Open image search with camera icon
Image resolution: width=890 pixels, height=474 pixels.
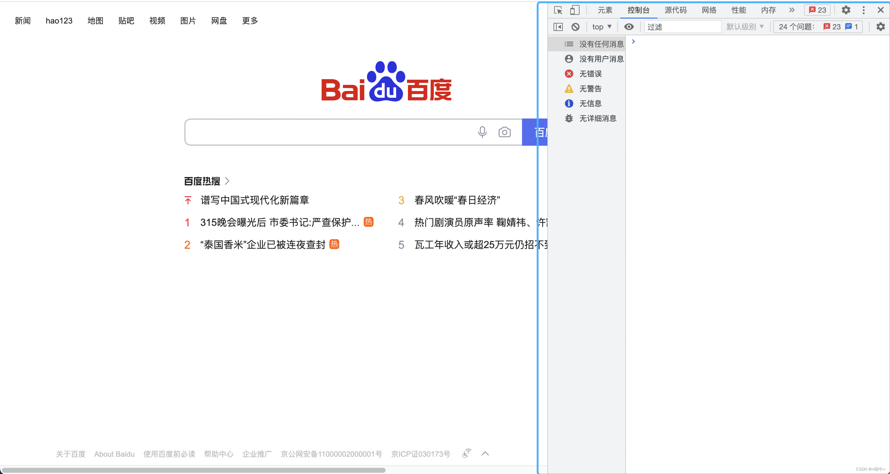click(504, 132)
